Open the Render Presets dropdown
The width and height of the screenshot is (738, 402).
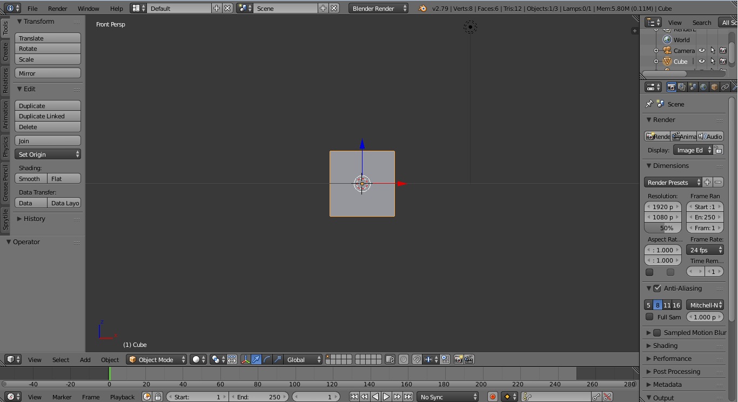click(x=673, y=182)
